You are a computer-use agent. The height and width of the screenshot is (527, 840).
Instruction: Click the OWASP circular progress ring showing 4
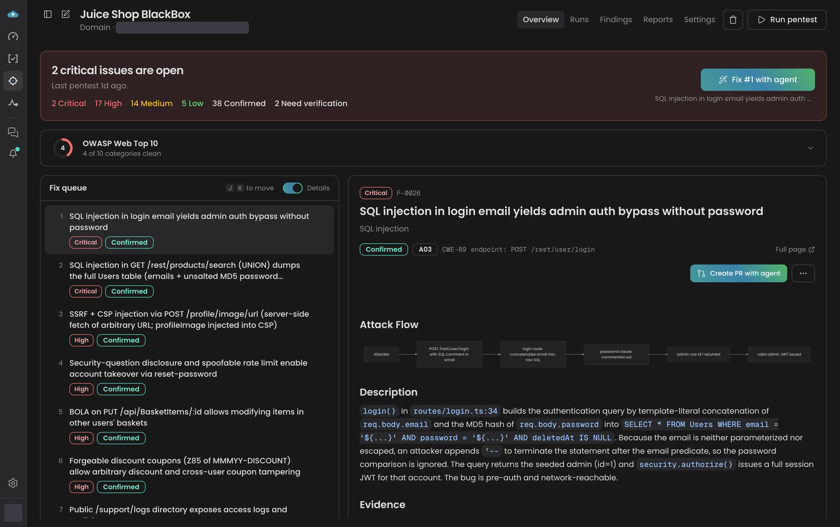[x=63, y=148]
